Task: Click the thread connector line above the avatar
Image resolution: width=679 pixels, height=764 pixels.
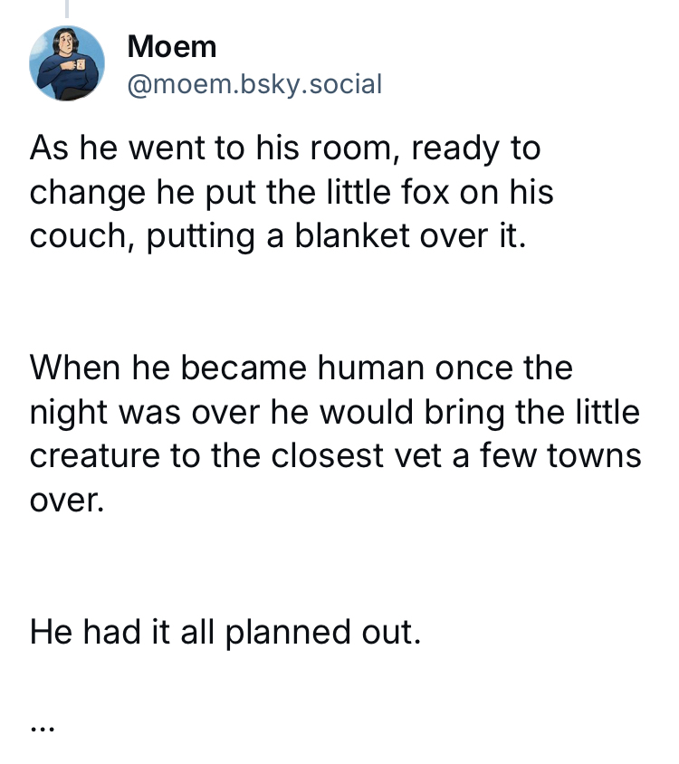Action: [x=66, y=9]
